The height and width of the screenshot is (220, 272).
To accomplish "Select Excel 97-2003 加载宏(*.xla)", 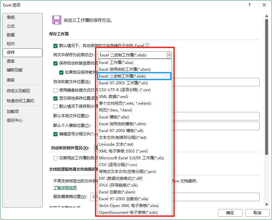I will [135, 199].
